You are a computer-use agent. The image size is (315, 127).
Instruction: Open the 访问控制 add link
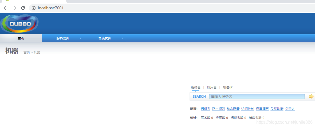[248, 109]
